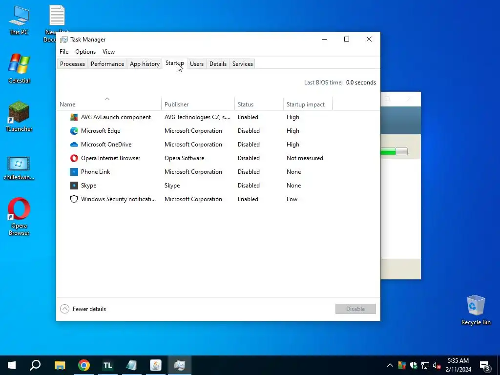
Task: Click the Last BIOS time label
Action: (323, 82)
